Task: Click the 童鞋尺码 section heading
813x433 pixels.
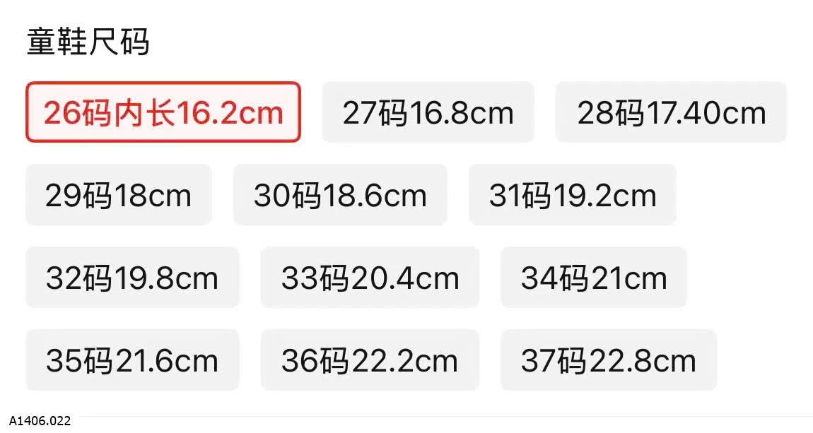Action: pyautogui.click(x=88, y=42)
